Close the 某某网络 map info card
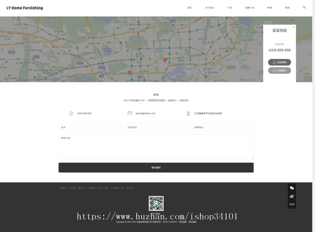 294,27
